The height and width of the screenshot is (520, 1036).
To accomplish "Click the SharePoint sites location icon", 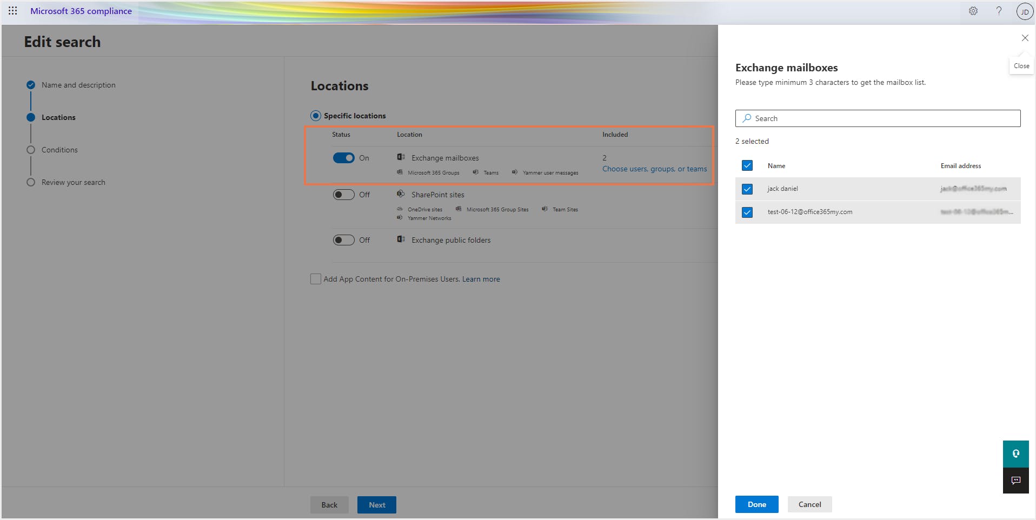I will pos(401,194).
